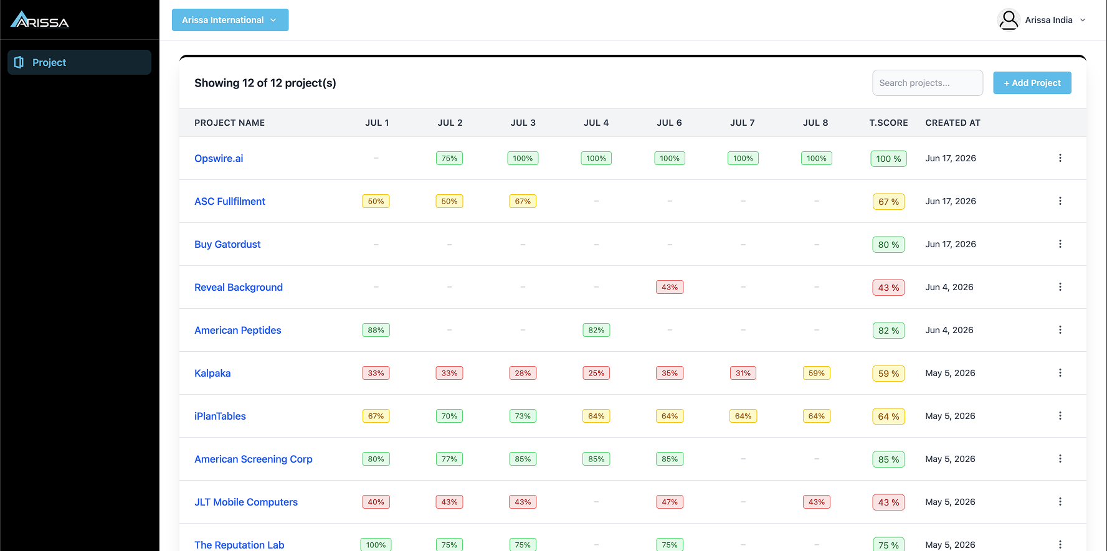
Task: Click the user avatar icon
Action: (x=1009, y=20)
